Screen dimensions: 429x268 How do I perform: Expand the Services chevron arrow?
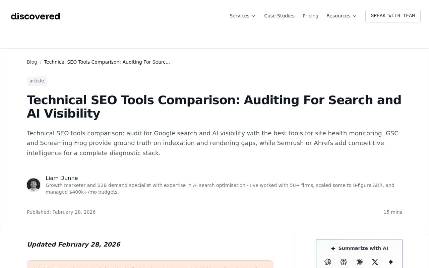(253, 16)
